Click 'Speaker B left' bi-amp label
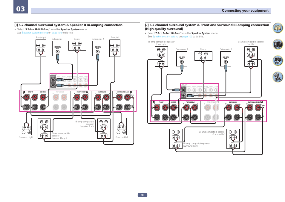Viewport: 285px width, 202px height. pyautogui.click(x=85, y=124)
